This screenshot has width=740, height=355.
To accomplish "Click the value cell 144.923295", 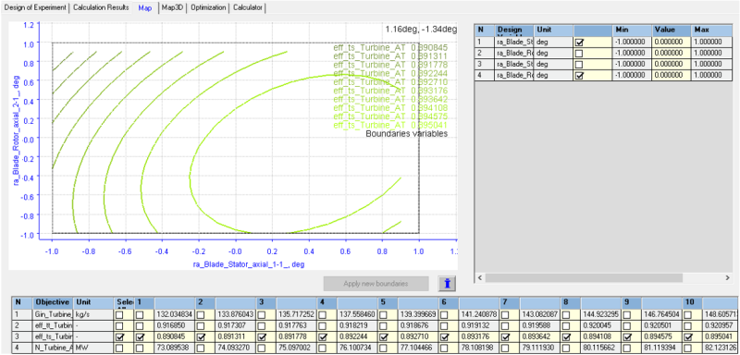I will coord(601,314).
